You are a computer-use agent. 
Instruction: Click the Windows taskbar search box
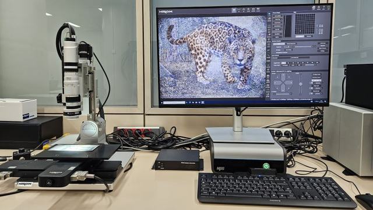click(174, 103)
